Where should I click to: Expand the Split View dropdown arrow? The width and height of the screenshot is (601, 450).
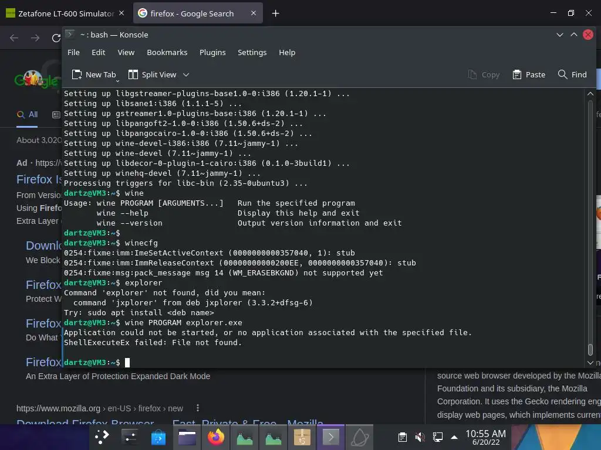(186, 74)
